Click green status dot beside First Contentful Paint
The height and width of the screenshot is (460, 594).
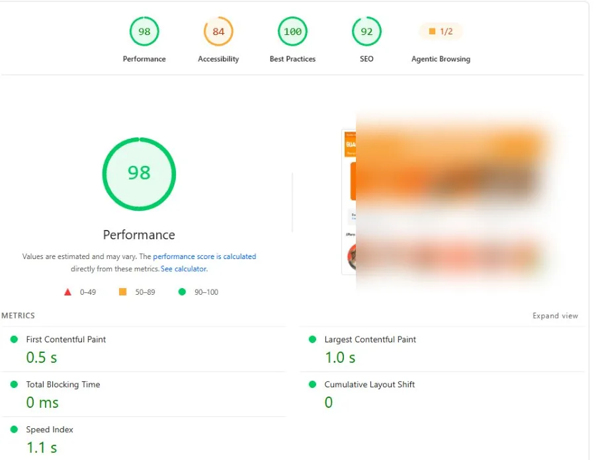tap(14, 339)
